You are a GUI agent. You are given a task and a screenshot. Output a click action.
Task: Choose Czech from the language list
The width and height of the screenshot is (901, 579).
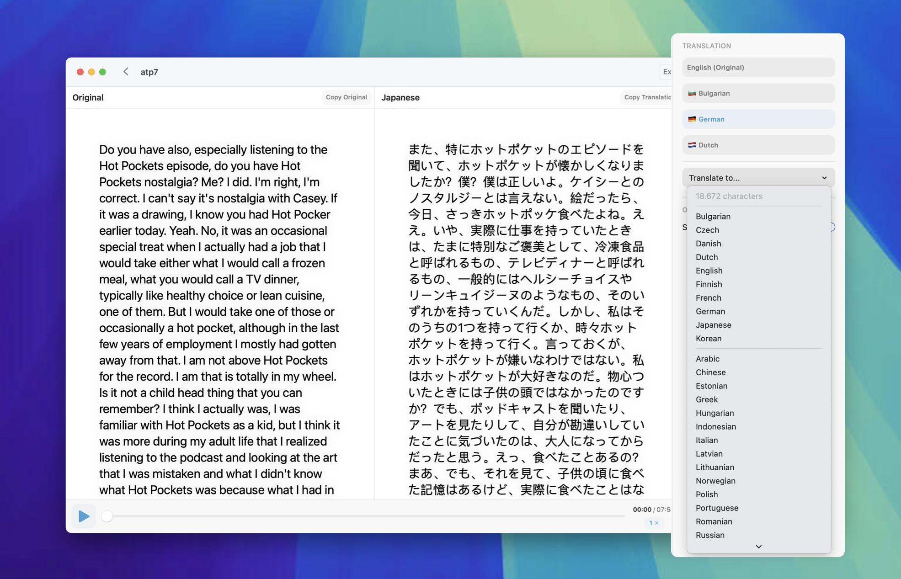tap(758, 230)
